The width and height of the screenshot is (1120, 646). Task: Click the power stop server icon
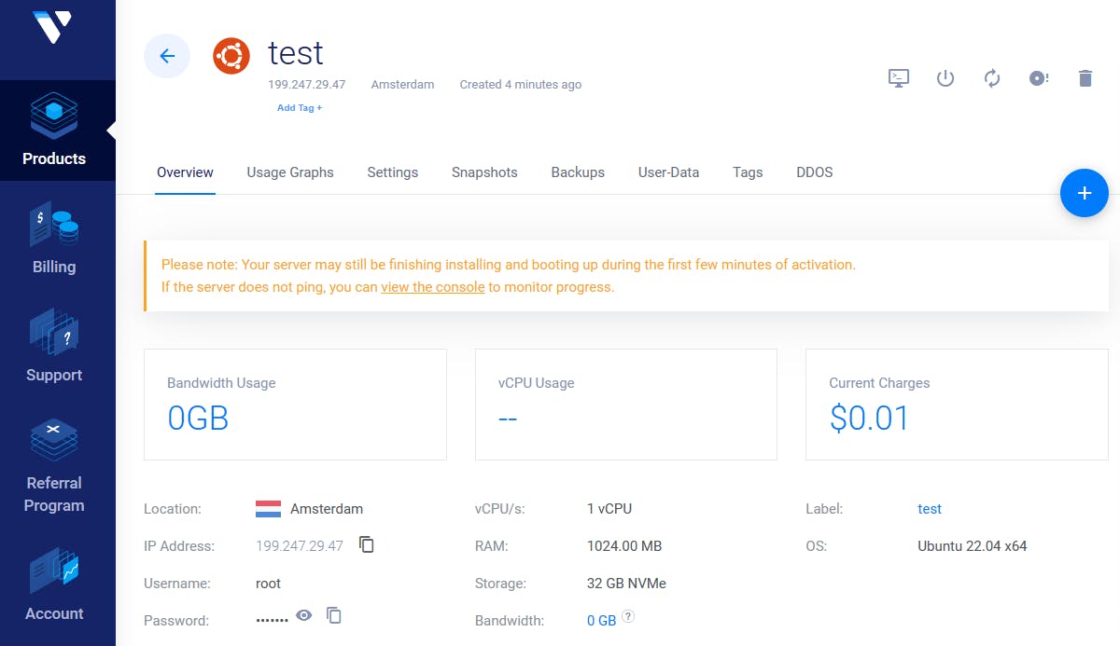click(945, 78)
